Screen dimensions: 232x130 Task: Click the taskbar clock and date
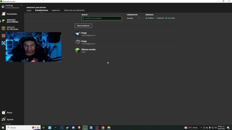(x=221, y=127)
